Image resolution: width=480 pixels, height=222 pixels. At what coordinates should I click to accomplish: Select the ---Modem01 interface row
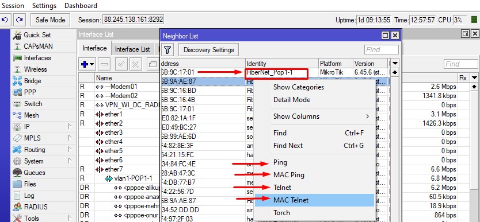pos(119,87)
